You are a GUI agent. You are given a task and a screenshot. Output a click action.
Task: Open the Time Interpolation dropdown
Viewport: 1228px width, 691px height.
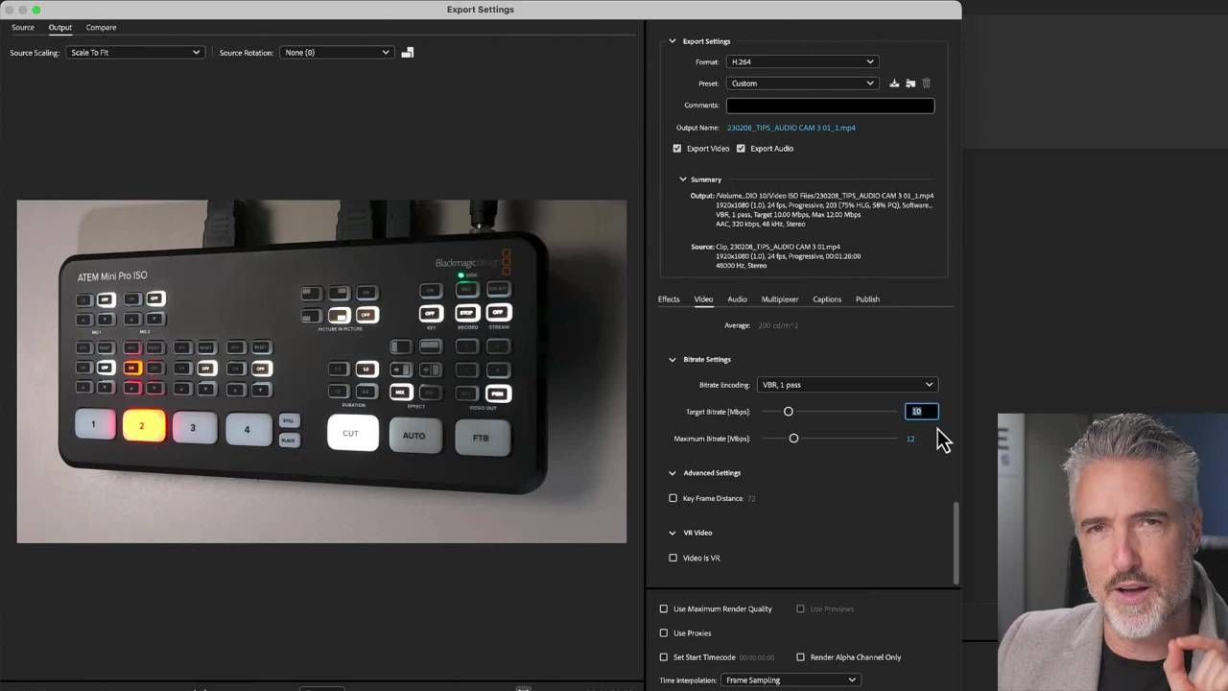[789, 679]
